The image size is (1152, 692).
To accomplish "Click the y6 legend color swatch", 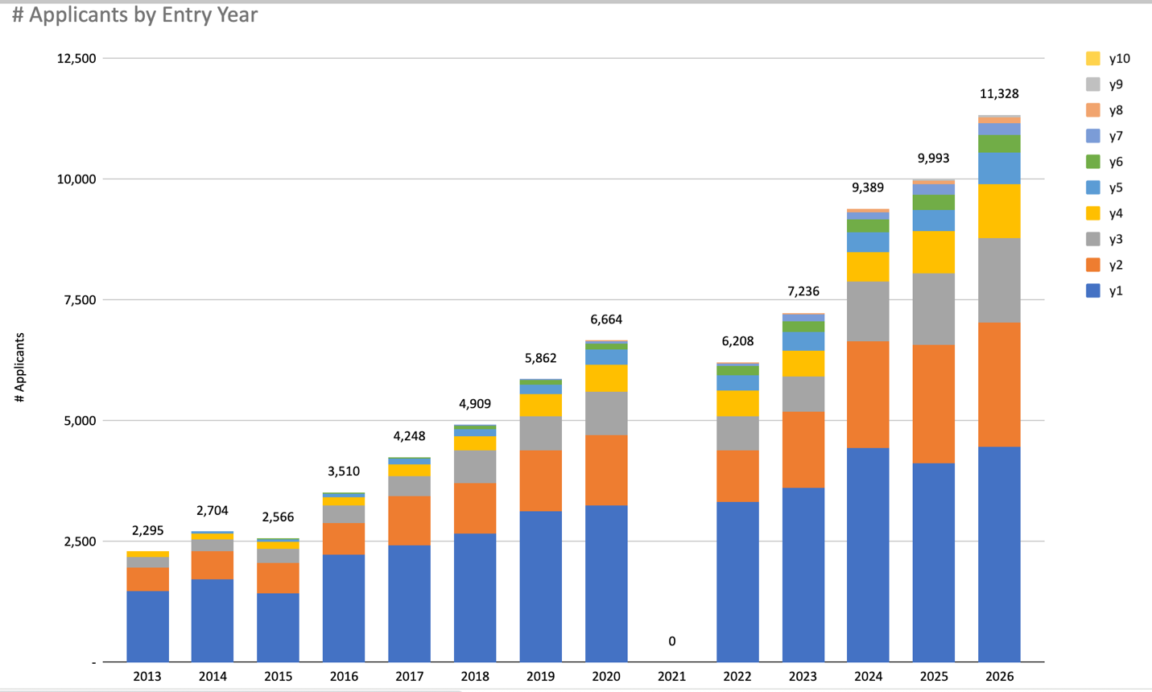I will click(1092, 162).
